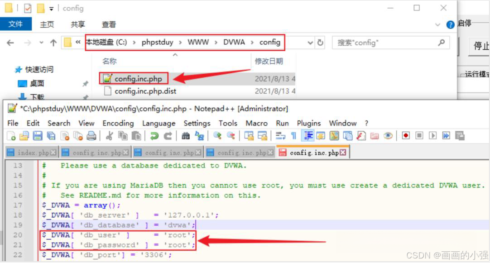This screenshot has width=490, height=263.
Task: Open the Document Map panel icon
Action: (x=334, y=136)
